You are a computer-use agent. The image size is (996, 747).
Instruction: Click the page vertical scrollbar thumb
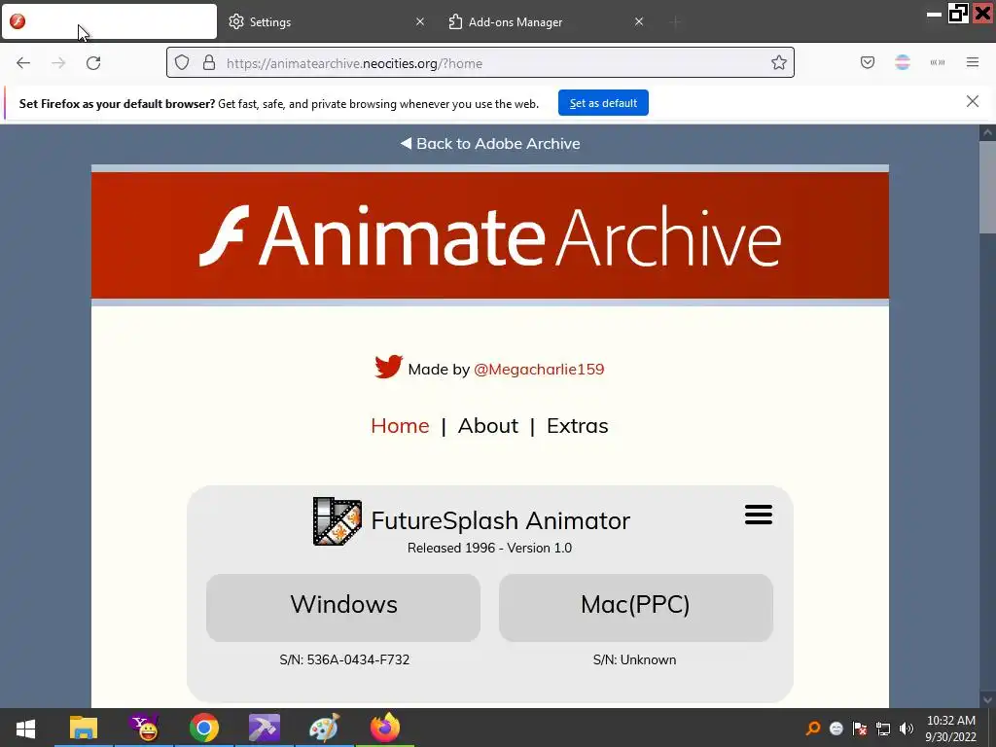[x=987, y=187]
